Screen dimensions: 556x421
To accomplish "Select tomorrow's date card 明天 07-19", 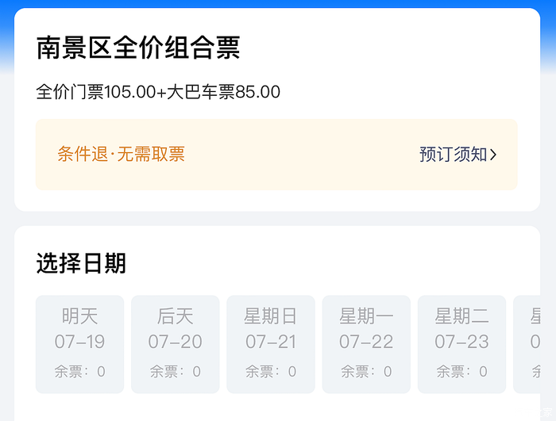I will click(79, 344).
